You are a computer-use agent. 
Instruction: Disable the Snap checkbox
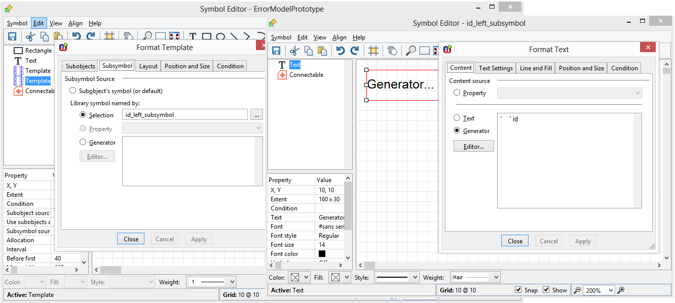click(518, 290)
